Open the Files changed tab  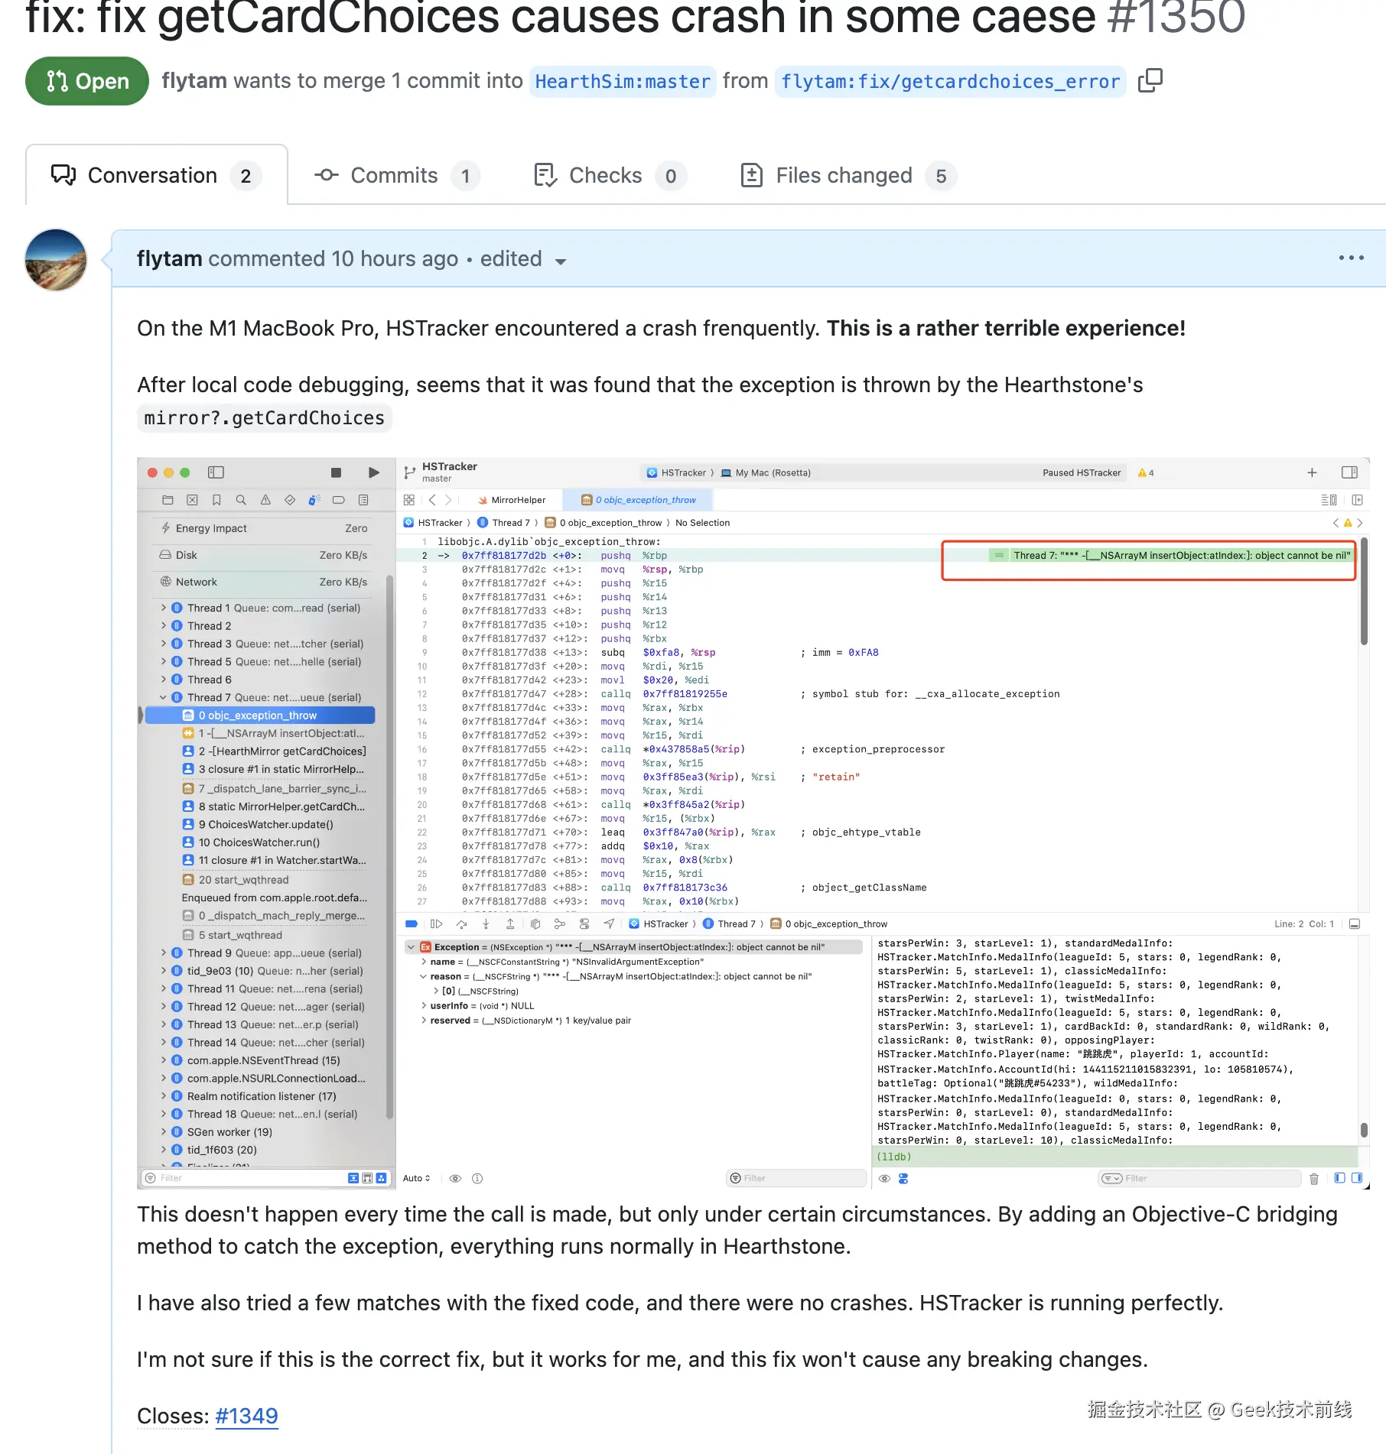[848, 175]
